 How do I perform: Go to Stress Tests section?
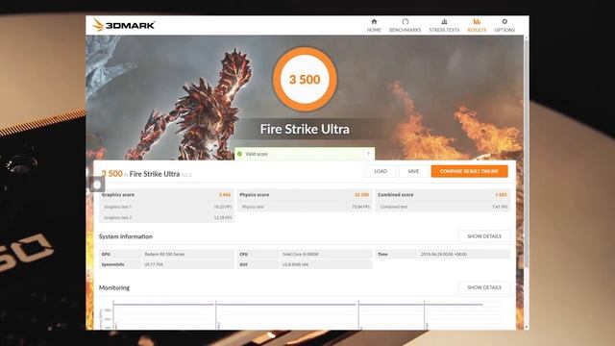click(444, 25)
